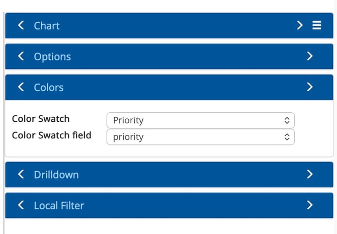Screen dimensions: 337x234
Task: Click the right chevron on Colors panel
Action: pyautogui.click(x=309, y=87)
